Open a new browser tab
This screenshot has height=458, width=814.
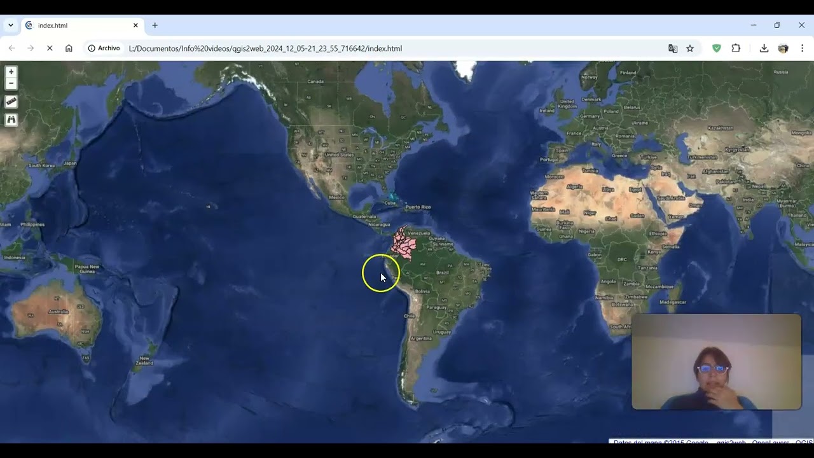click(x=155, y=25)
